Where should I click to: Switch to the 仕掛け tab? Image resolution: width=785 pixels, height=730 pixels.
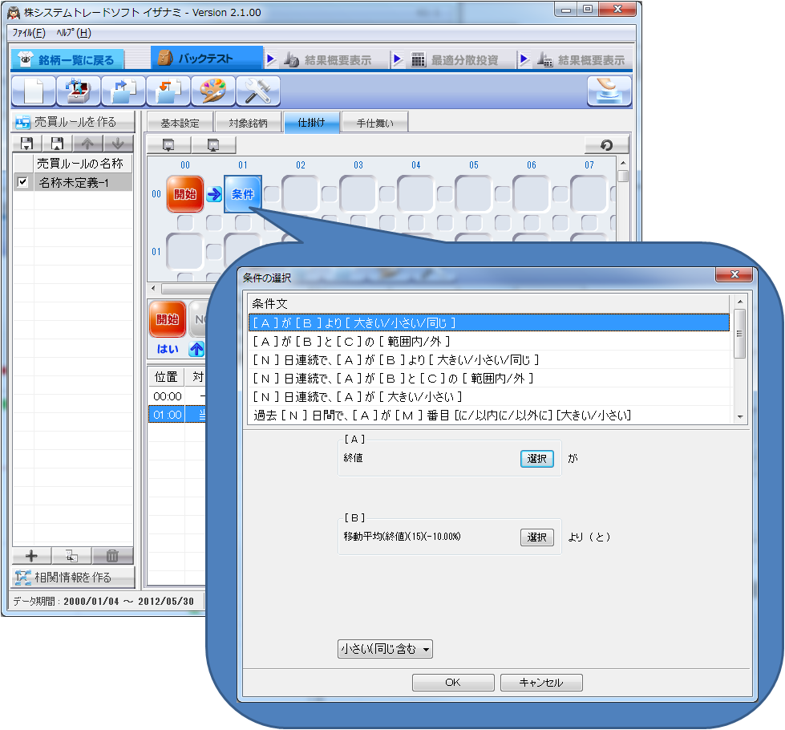(311, 122)
